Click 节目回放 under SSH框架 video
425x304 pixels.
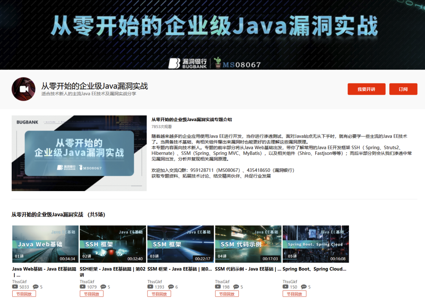pyautogui.click(x=92, y=294)
